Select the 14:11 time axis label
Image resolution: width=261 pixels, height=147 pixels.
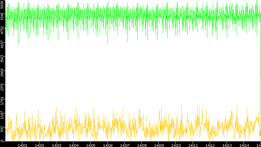tap(193, 145)
